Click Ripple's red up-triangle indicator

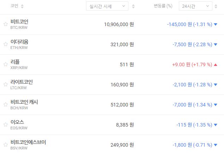(x=216, y=65)
